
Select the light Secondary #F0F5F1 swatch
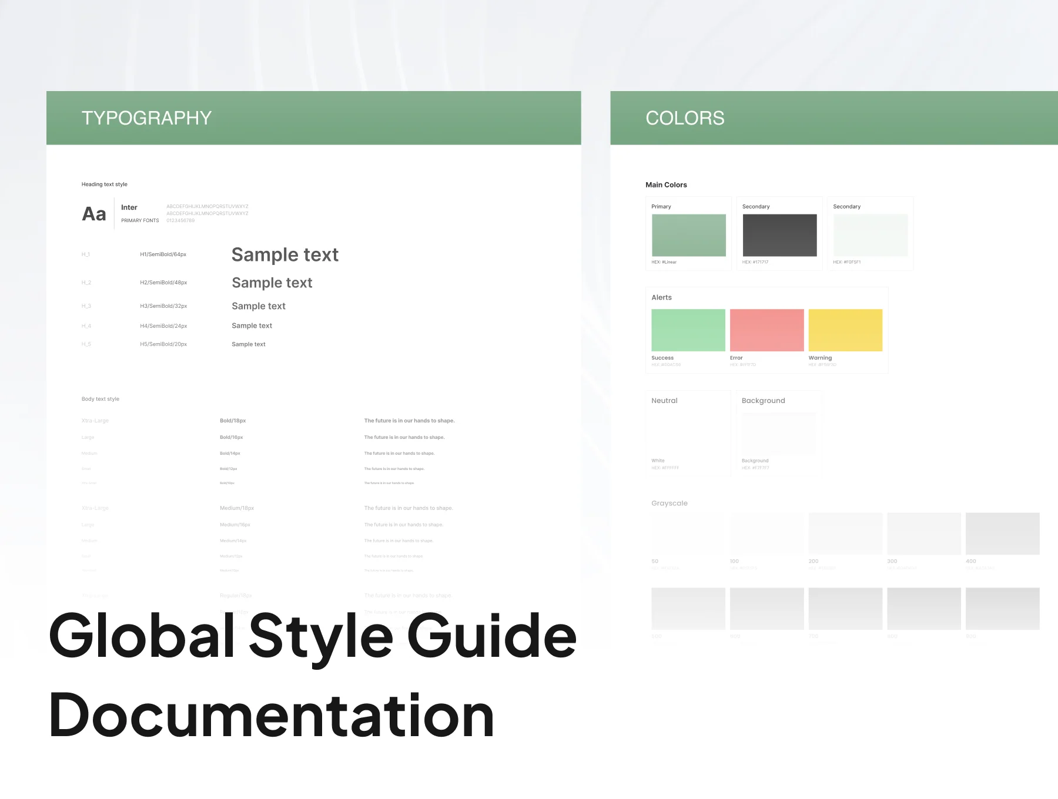[870, 235]
